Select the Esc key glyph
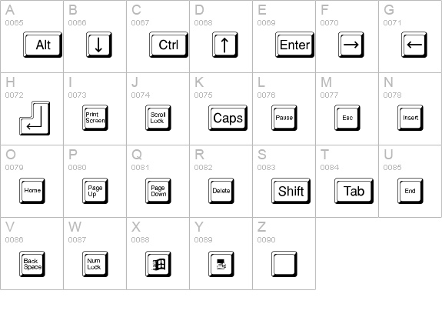The width and height of the screenshot is (442, 324). pos(347,118)
